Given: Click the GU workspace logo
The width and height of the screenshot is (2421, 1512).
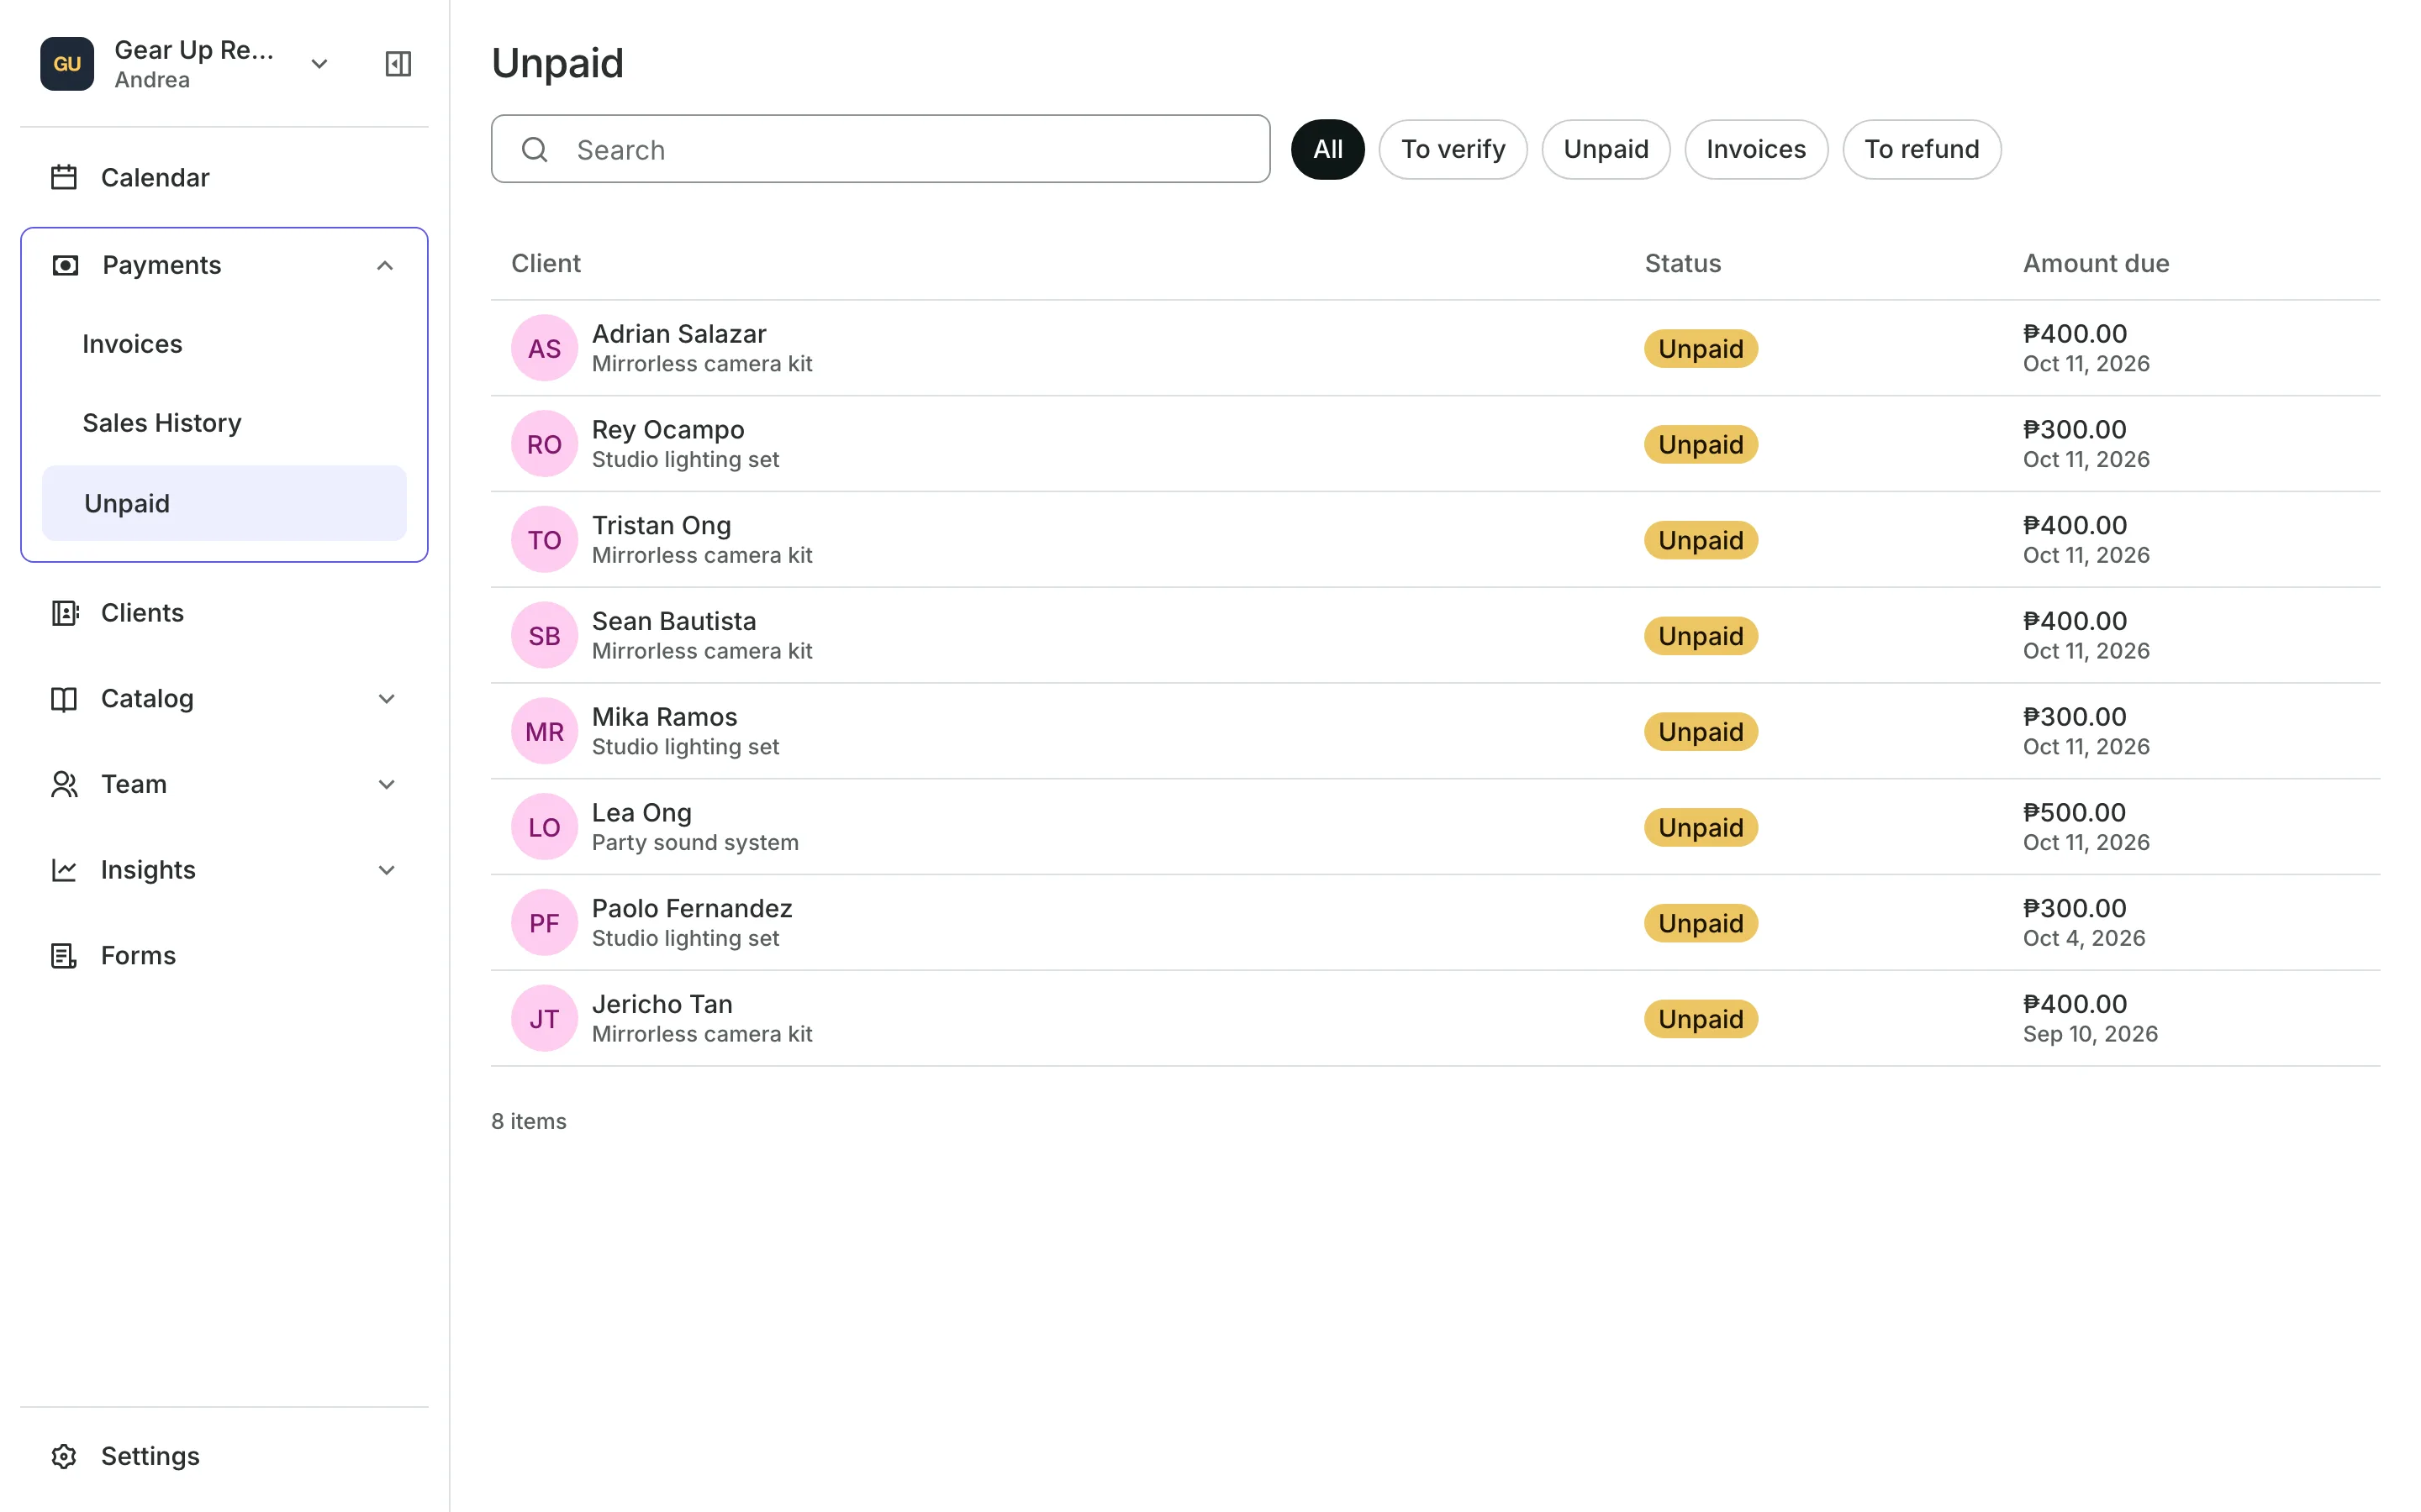Looking at the screenshot, I should tap(67, 64).
